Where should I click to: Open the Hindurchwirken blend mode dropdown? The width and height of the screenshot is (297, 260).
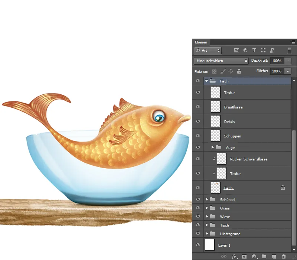tap(221, 61)
